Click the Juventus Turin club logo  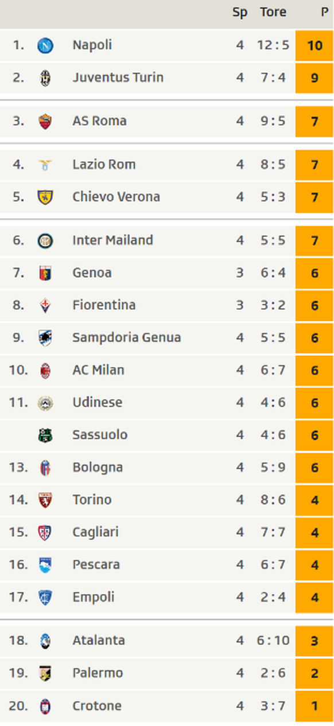tap(45, 77)
